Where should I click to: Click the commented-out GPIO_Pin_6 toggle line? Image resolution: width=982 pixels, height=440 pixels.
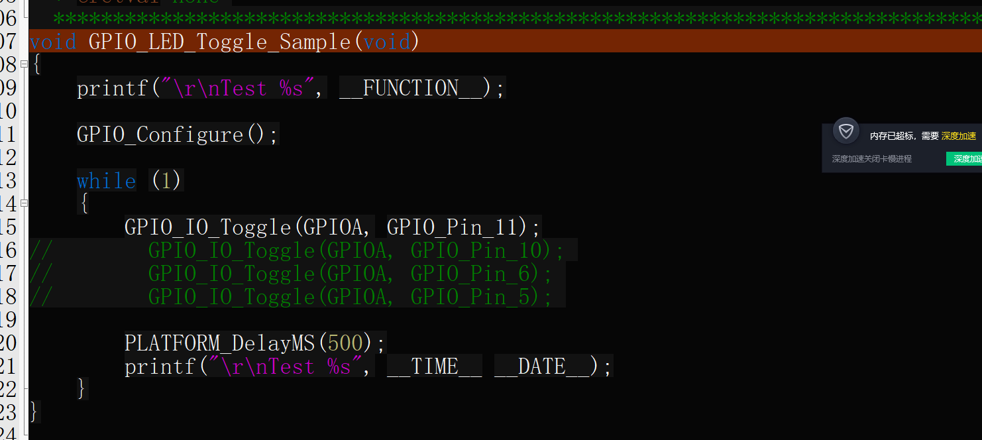(x=350, y=274)
